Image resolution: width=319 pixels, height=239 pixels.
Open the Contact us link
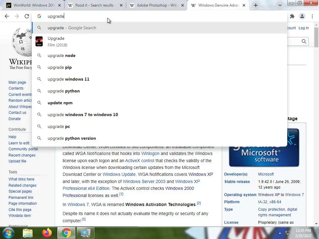point(17,112)
